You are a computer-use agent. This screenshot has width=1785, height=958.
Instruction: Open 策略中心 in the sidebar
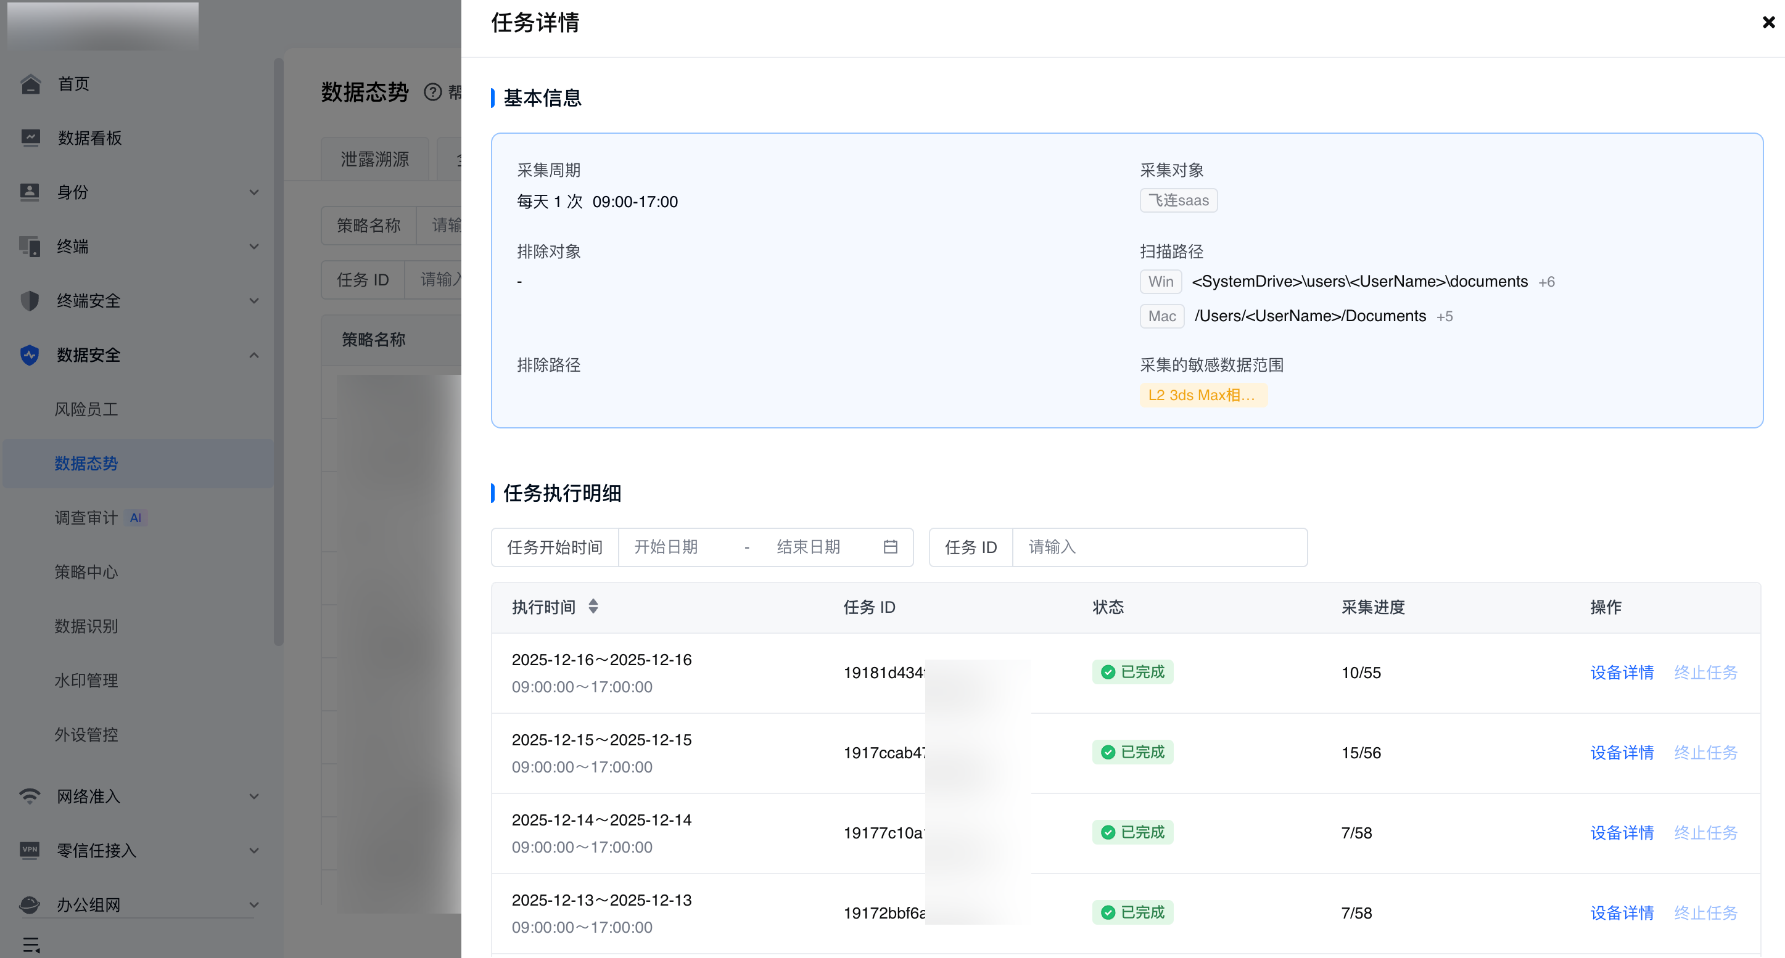(x=86, y=572)
